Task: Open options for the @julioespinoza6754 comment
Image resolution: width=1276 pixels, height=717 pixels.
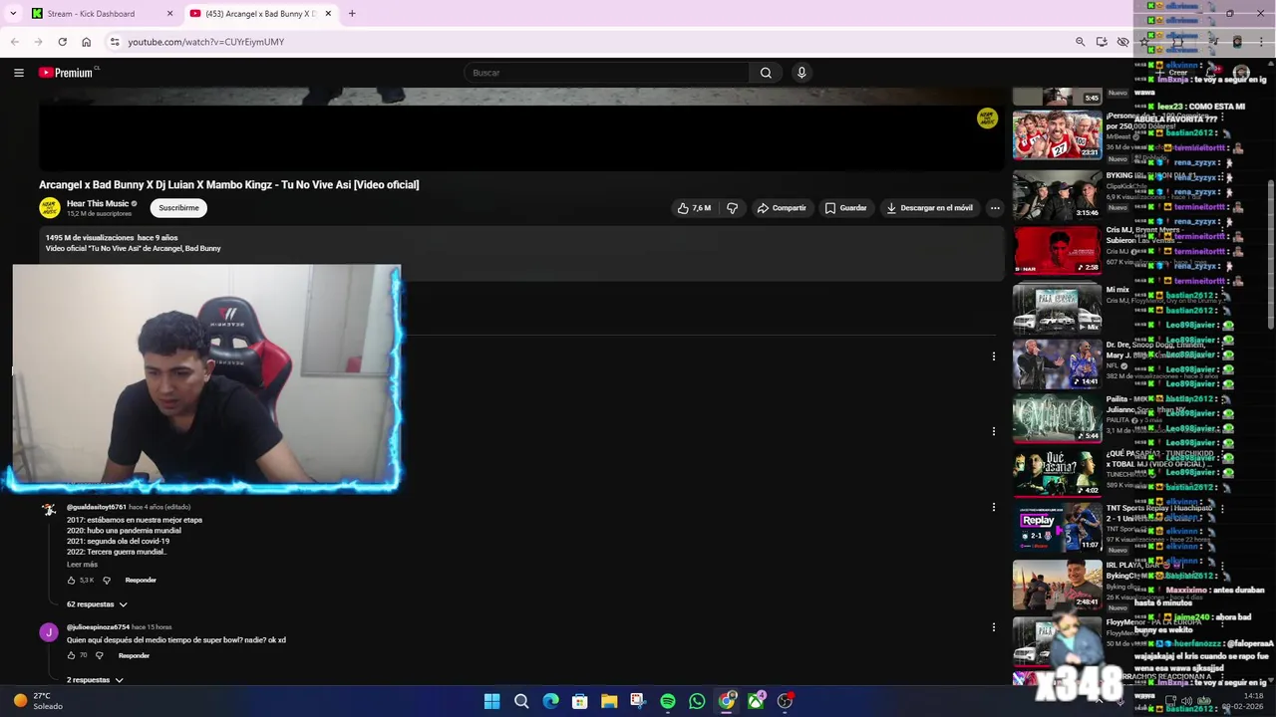Action: 994,627
